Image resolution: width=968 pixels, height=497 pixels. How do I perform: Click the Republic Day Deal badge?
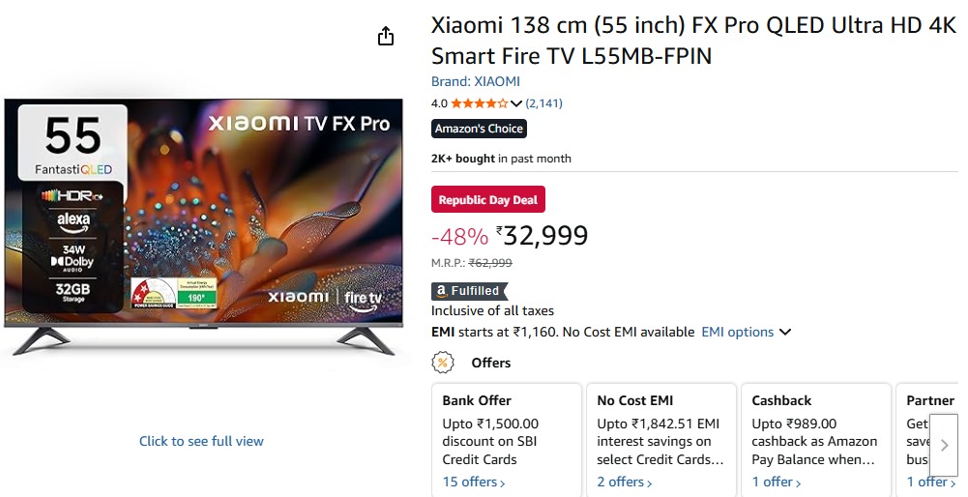[488, 200]
